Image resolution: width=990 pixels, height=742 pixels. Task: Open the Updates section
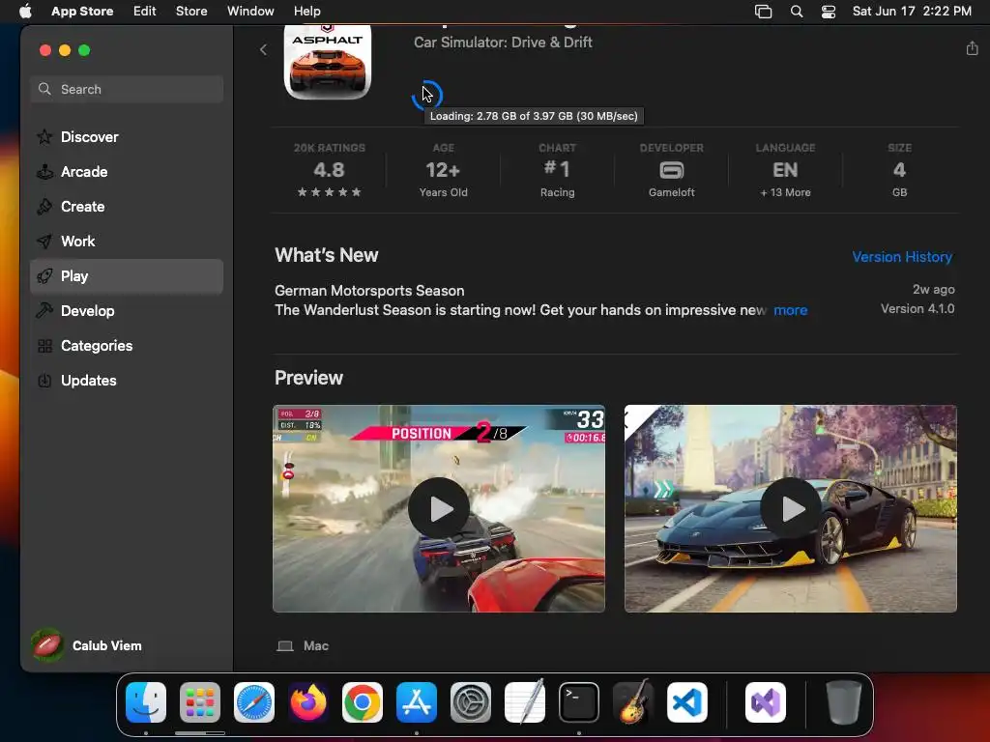click(127, 381)
